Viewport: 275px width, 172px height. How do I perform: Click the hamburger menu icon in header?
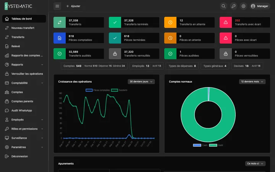(57, 6)
